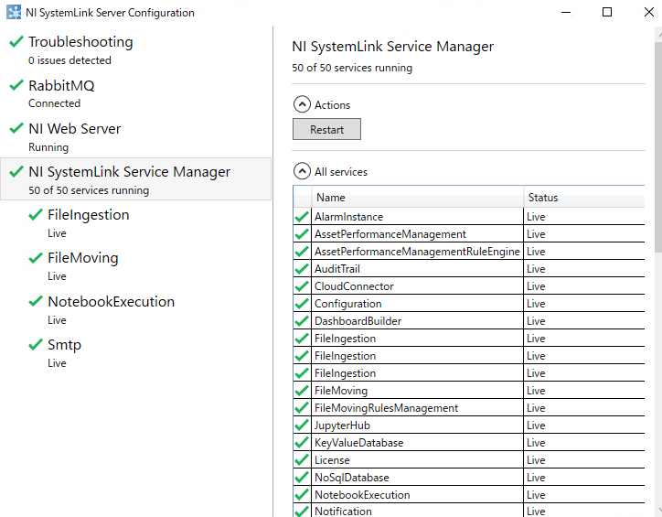
Task: Click the status checkmark in DashboardBuilder row
Action: coord(302,321)
